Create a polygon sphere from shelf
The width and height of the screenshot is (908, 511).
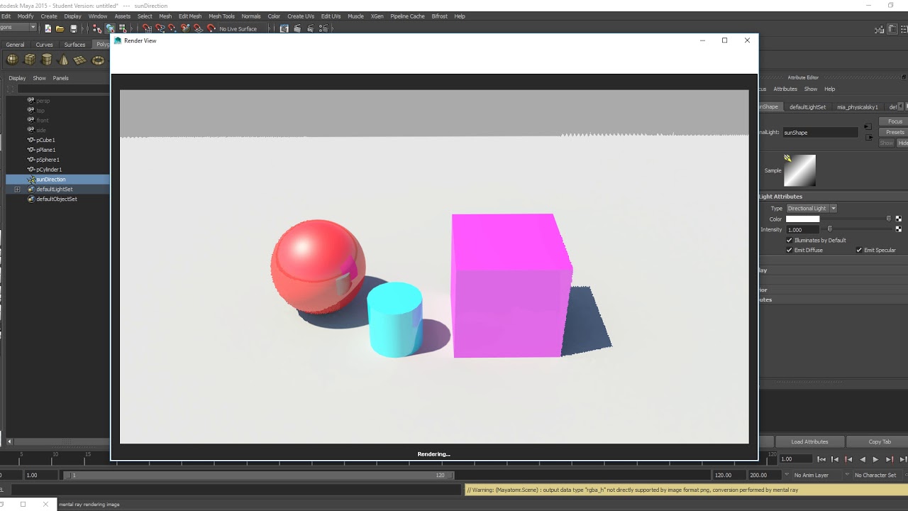pyautogui.click(x=13, y=60)
